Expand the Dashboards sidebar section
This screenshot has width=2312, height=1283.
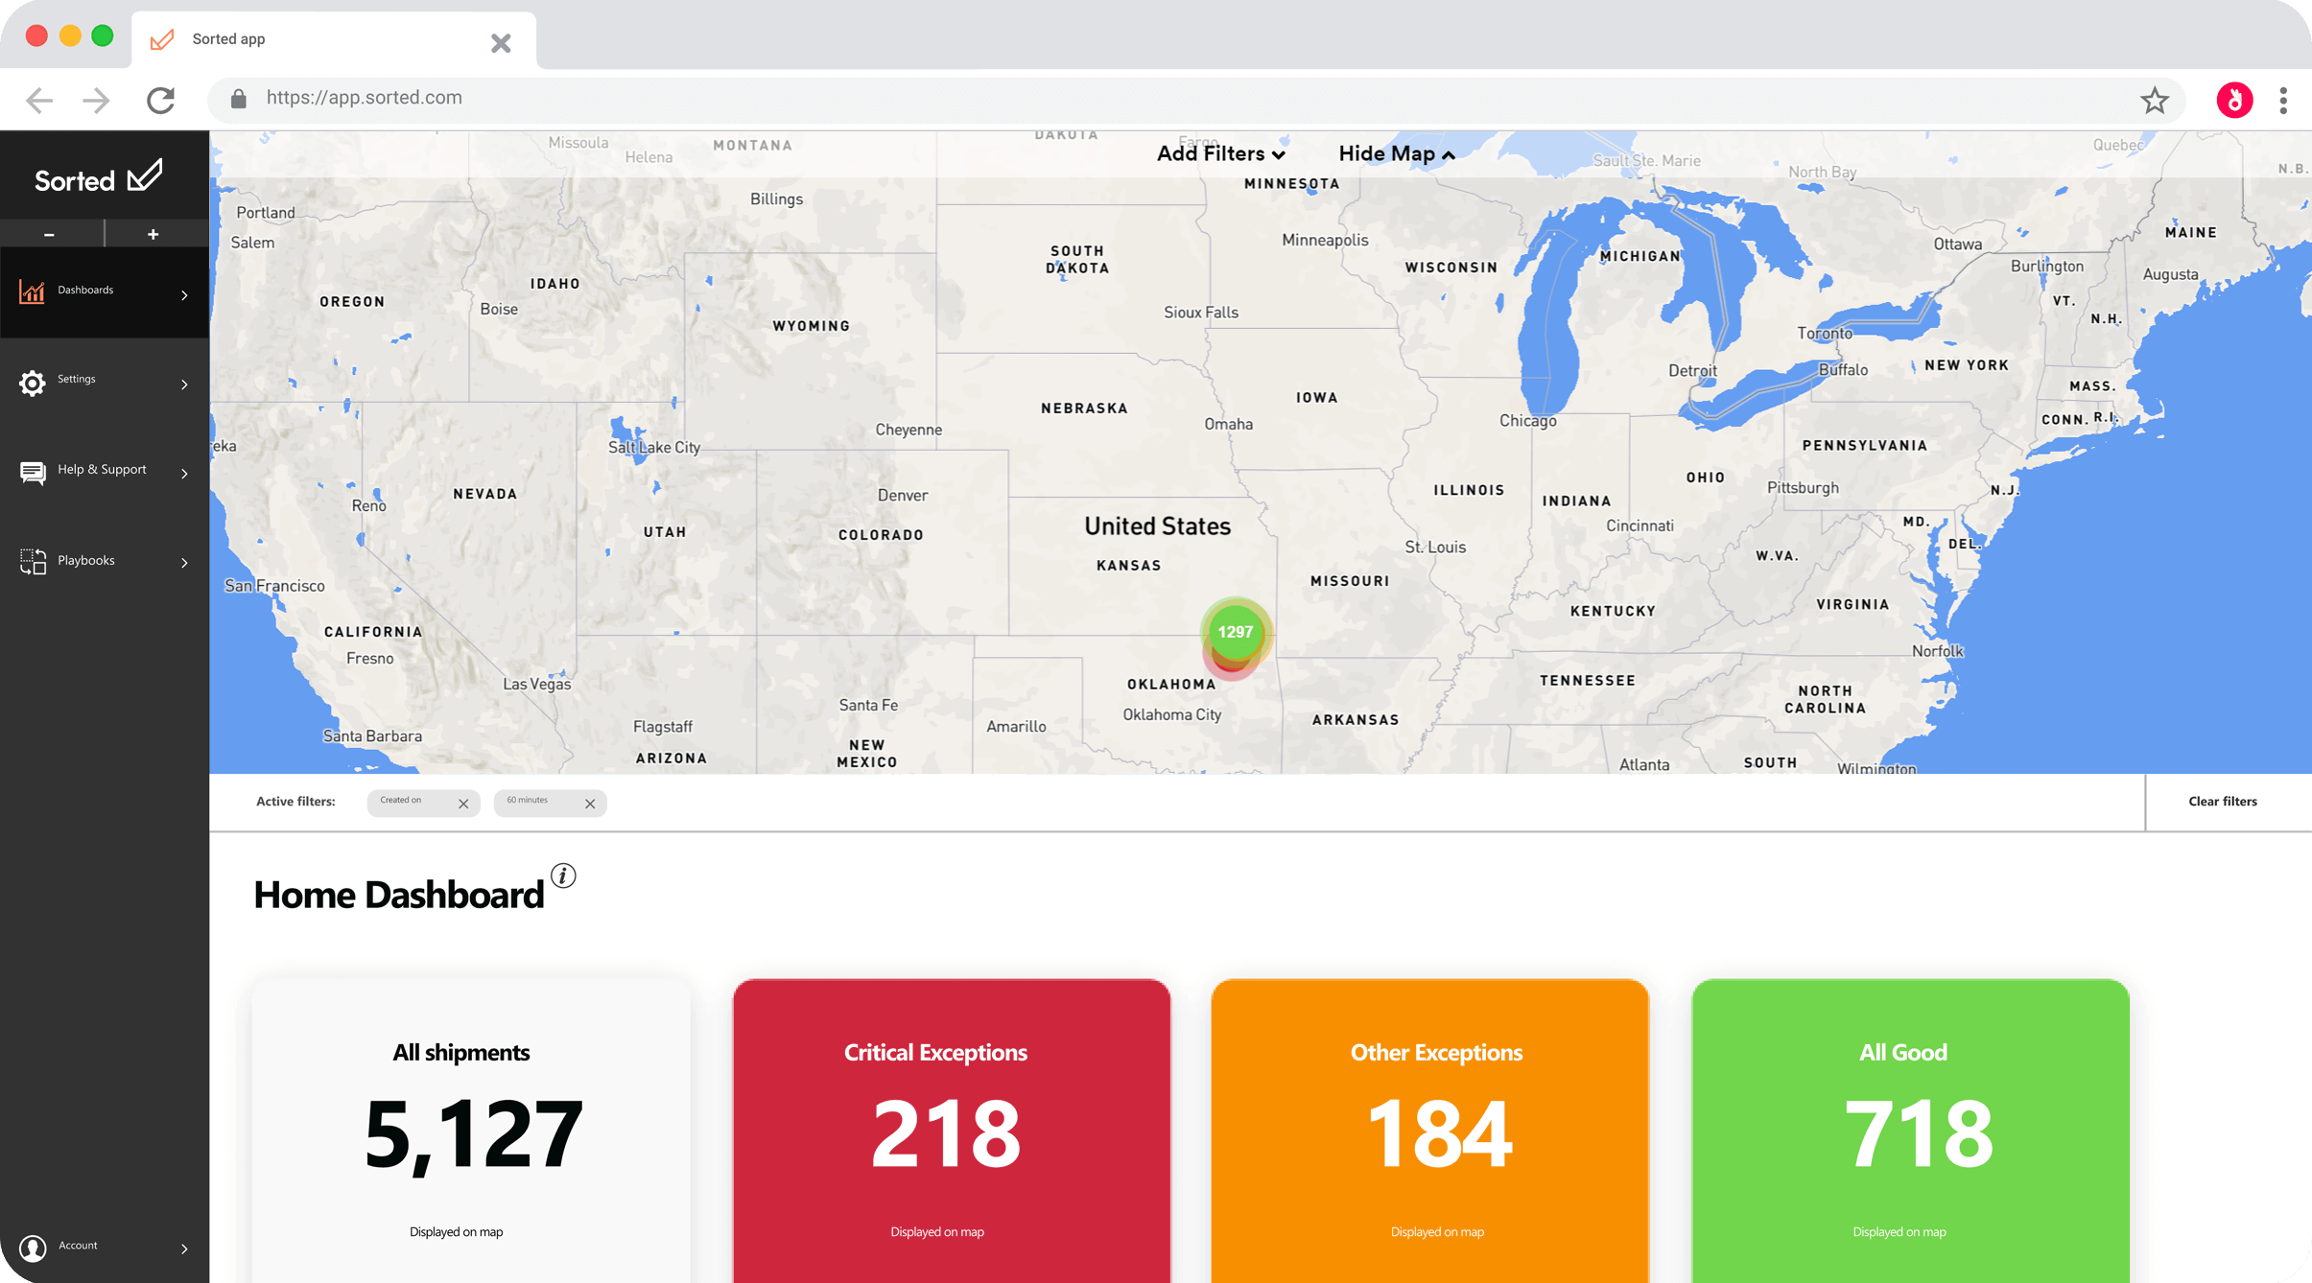click(183, 292)
